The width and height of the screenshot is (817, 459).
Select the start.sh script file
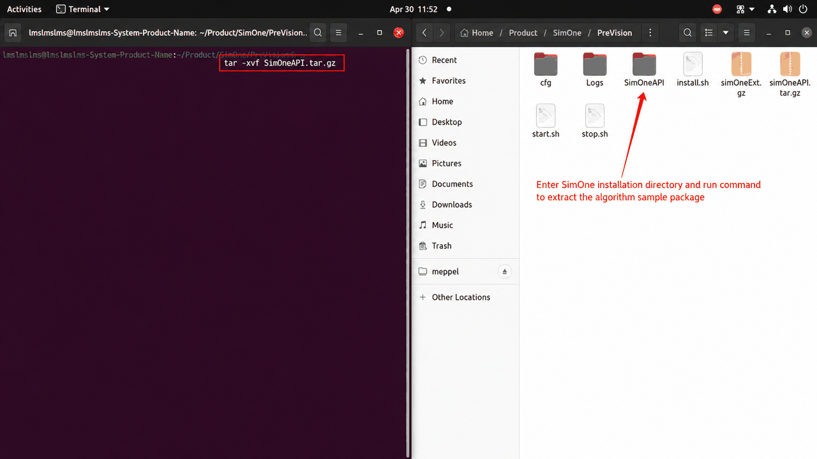click(546, 121)
